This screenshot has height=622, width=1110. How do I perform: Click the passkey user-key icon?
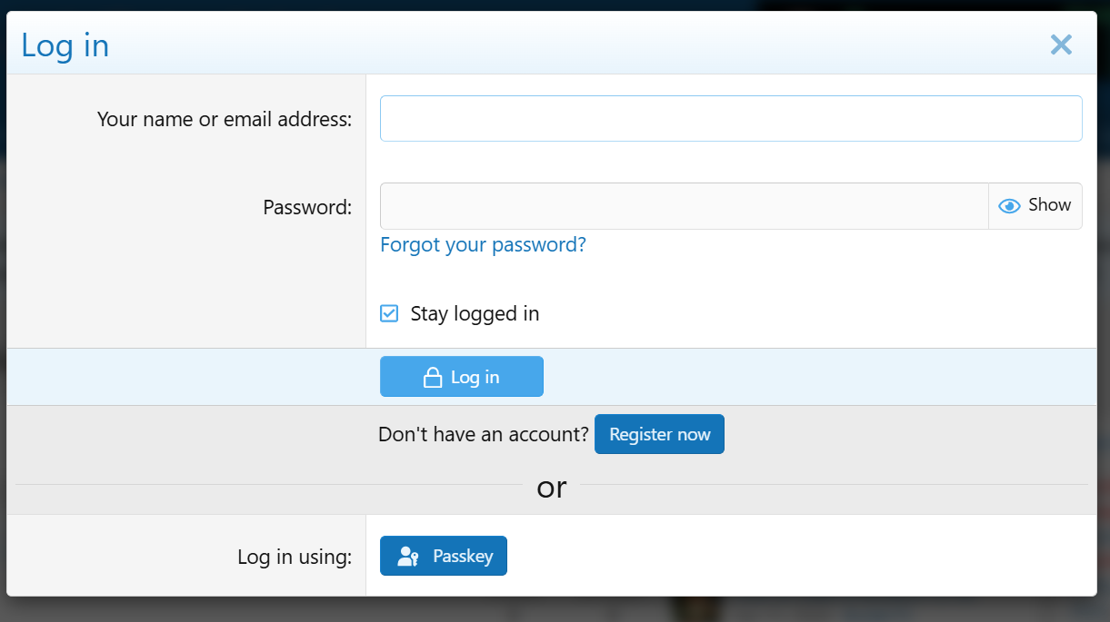coord(408,557)
